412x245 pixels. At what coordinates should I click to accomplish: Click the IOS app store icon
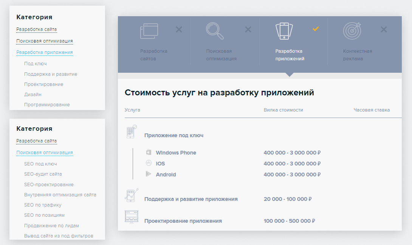pos(149,163)
